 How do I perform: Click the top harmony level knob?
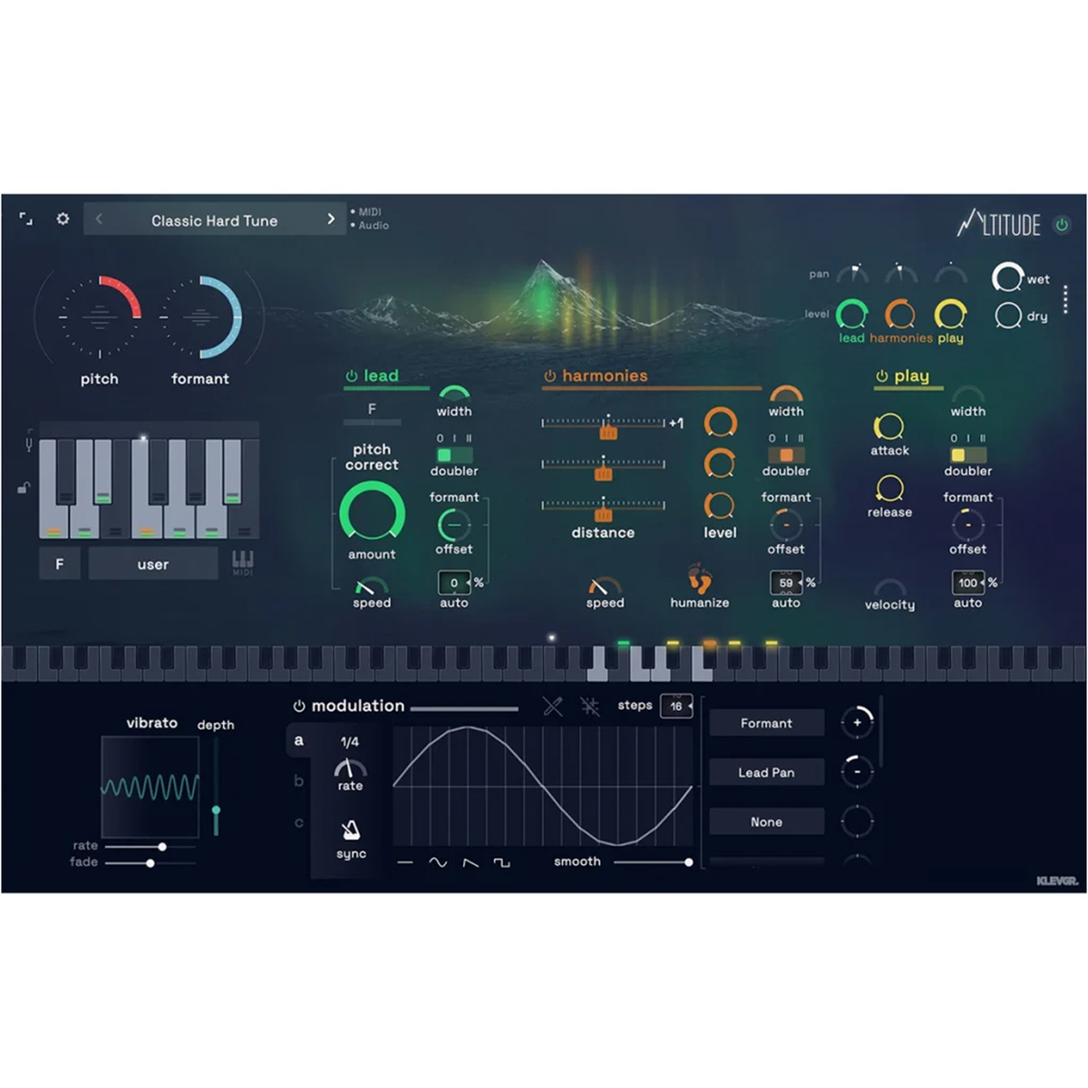click(x=720, y=423)
